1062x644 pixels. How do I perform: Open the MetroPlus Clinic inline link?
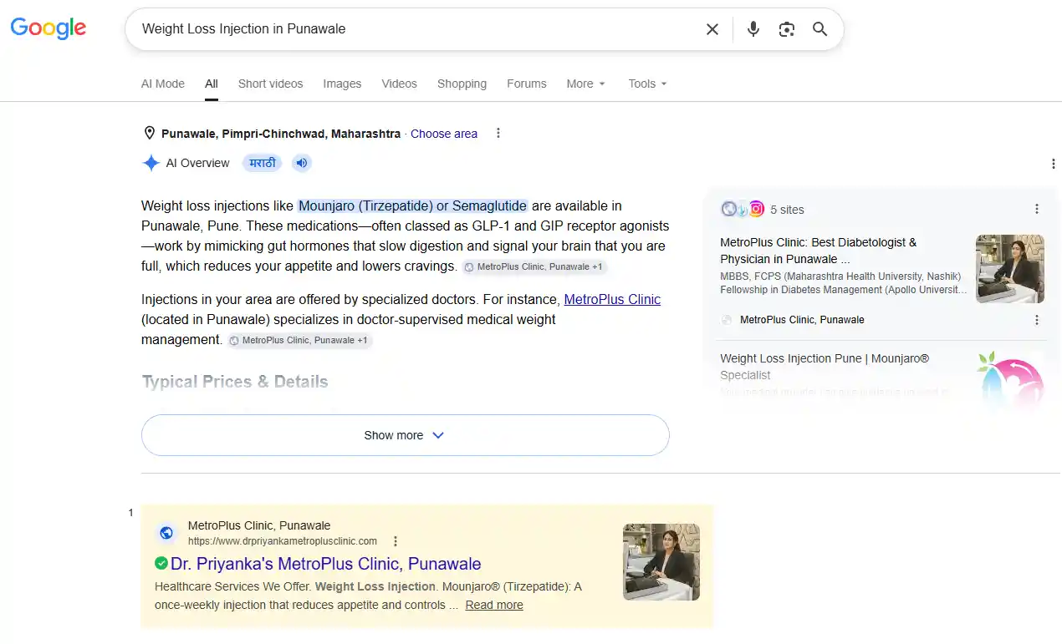click(x=612, y=299)
